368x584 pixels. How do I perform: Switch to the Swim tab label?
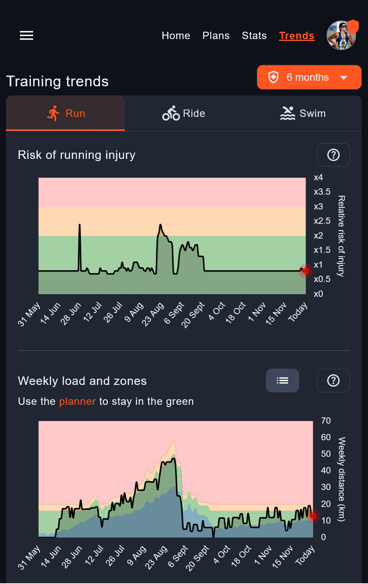click(x=312, y=114)
